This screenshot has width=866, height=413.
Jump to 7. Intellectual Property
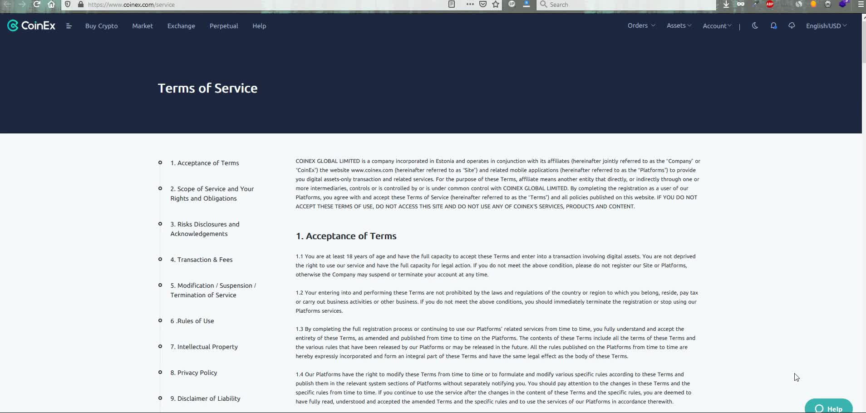pos(204,347)
